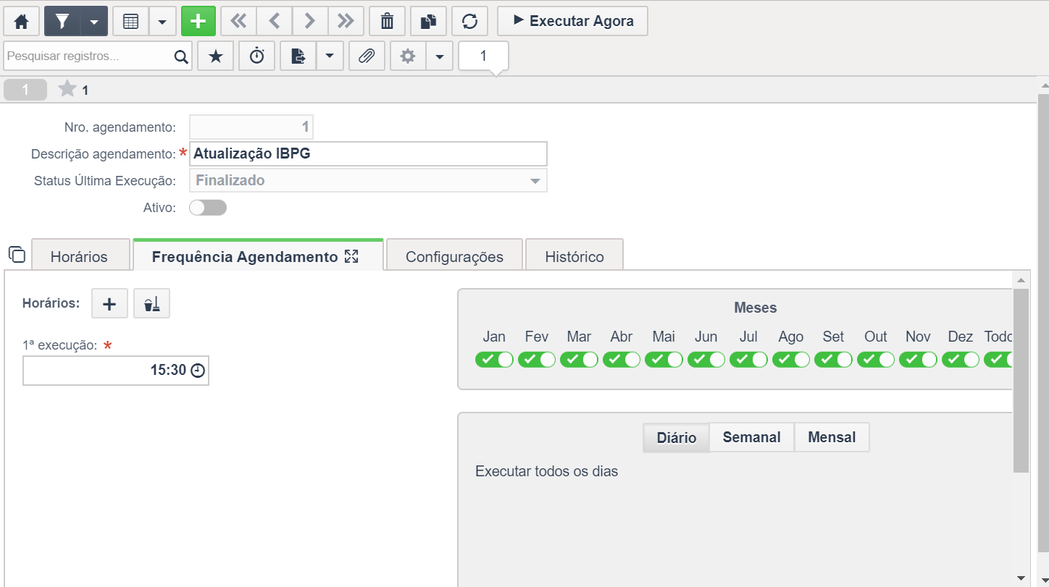Open time picker clock icon
Image resolution: width=1049 pixels, height=587 pixels.
click(x=198, y=371)
